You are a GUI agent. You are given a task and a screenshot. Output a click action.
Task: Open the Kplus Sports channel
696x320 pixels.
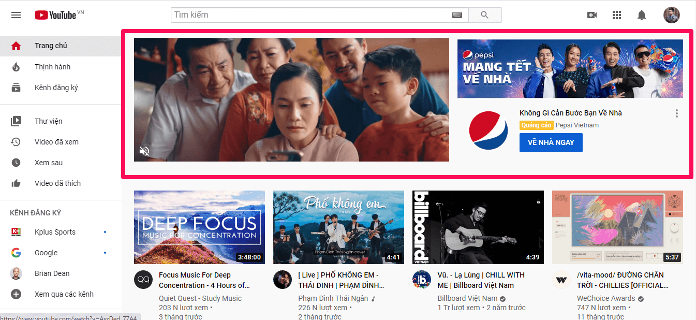tap(55, 232)
